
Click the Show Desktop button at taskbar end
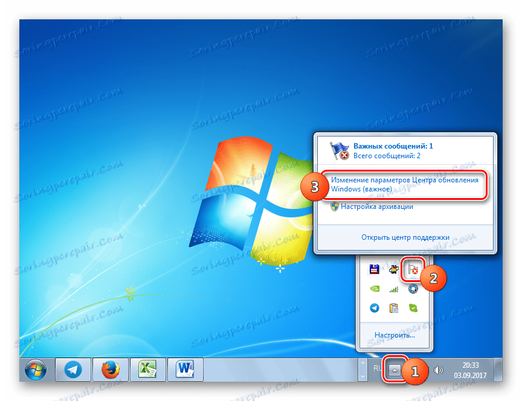[498, 370]
